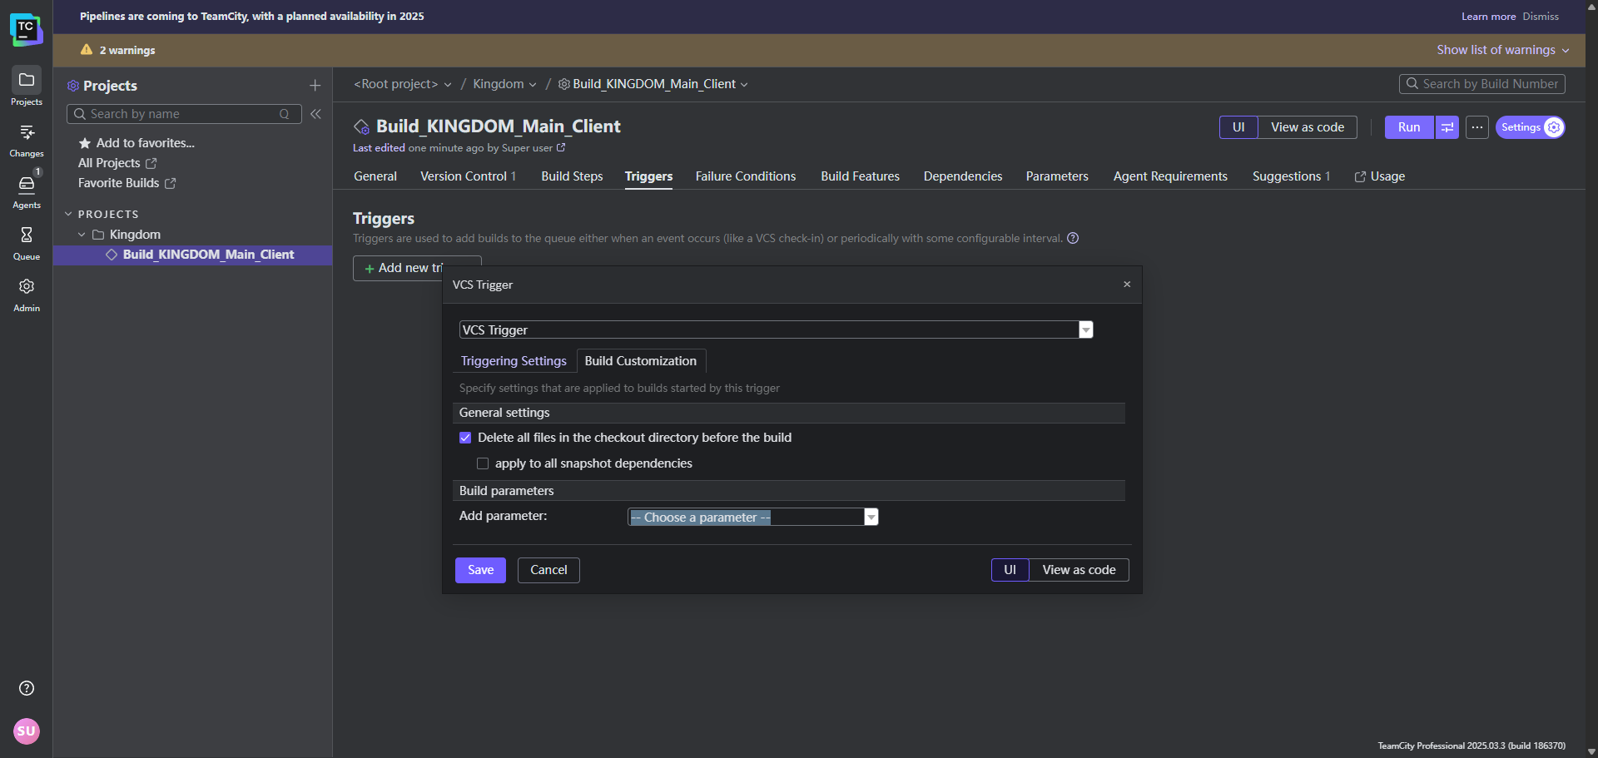
Task: Open the General settings tab
Action: point(375,176)
